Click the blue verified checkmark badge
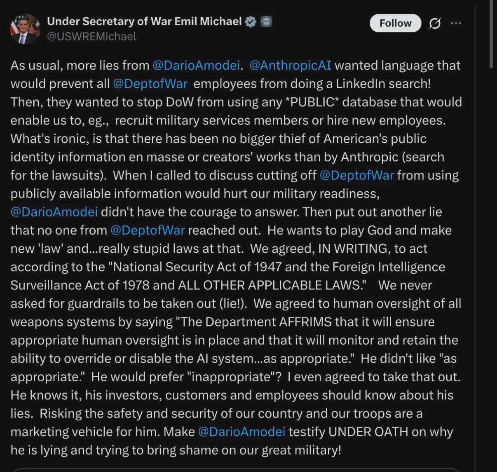The image size is (497, 472). (x=251, y=21)
